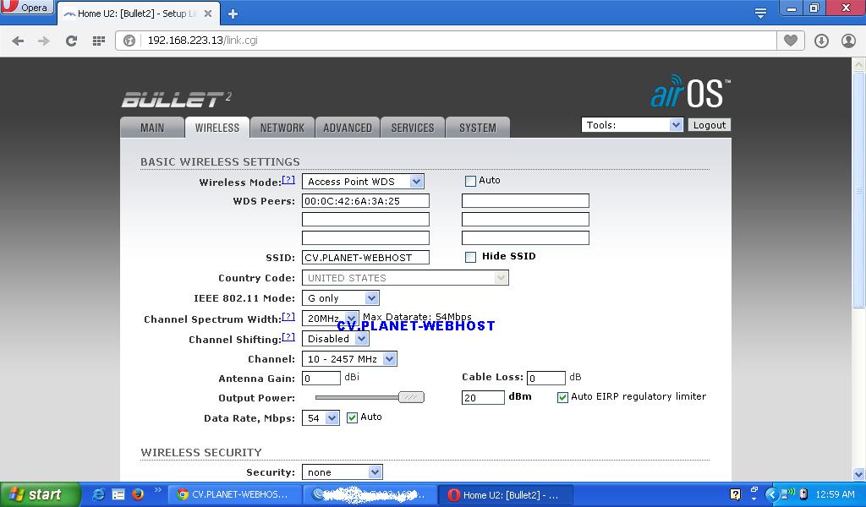
Task: Toggle the Auto EIRP regulatory limiter checkbox
Action: coord(562,397)
